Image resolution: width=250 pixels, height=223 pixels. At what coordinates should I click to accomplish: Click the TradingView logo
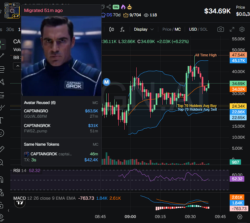click(x=20, y=203)
